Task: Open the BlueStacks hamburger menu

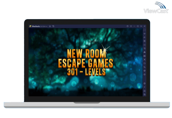Action: pyautogui.click(x=131, y=26)
